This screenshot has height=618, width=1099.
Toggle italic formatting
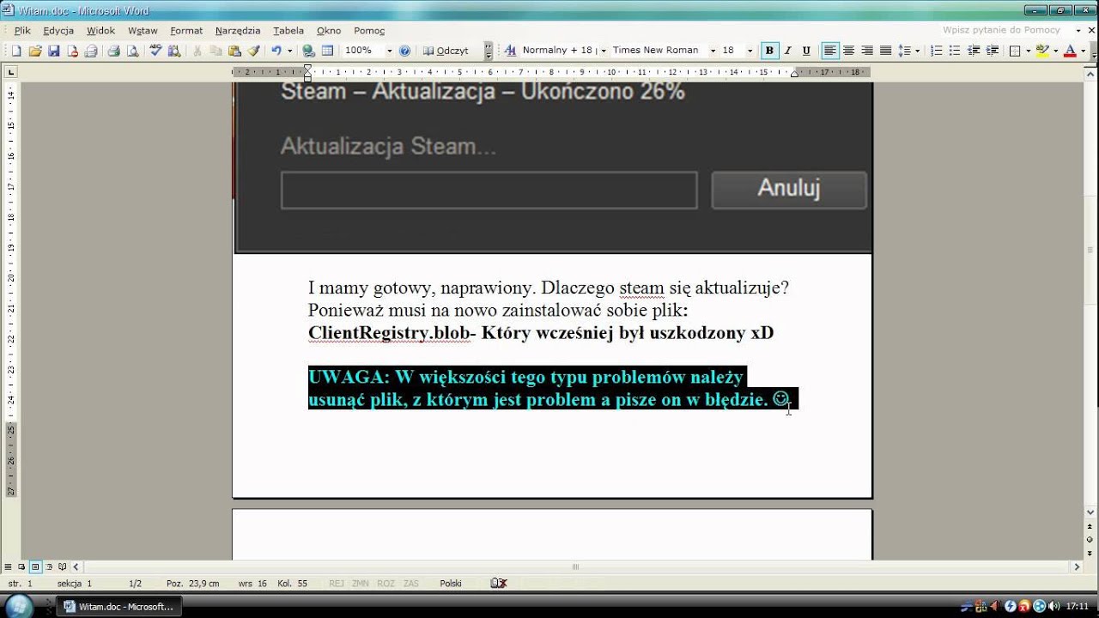point(787,51)
